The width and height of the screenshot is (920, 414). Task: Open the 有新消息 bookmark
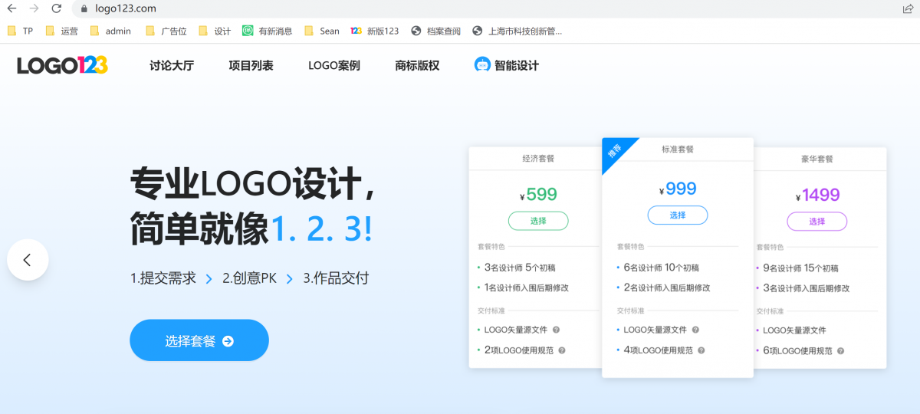click(268, 31)
